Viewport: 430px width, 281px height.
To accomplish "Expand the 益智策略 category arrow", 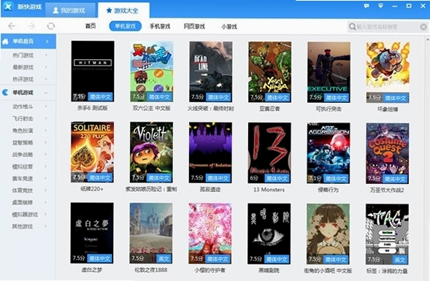I will [46, 142].
